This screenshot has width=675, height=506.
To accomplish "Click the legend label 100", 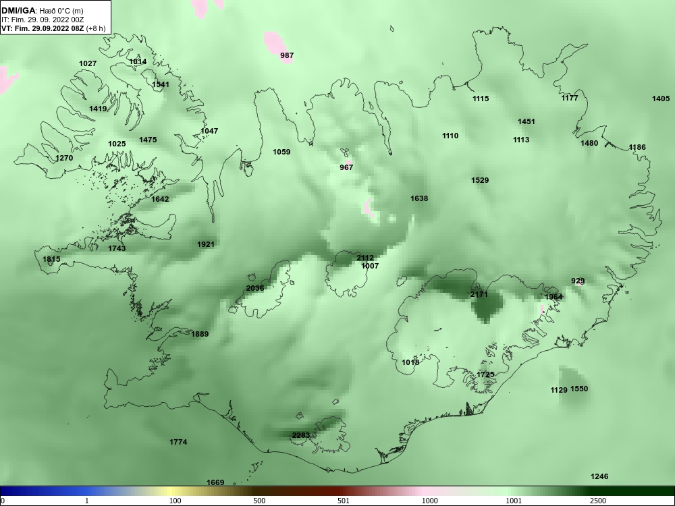I will 175,501.
